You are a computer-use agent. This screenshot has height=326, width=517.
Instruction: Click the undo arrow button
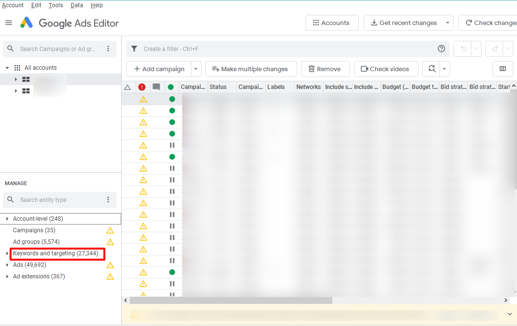click(463, 49)
